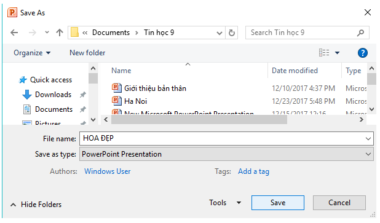Change your view icon
The width and height of the screenshot is (380, 223).
click(x=324, y=53)
